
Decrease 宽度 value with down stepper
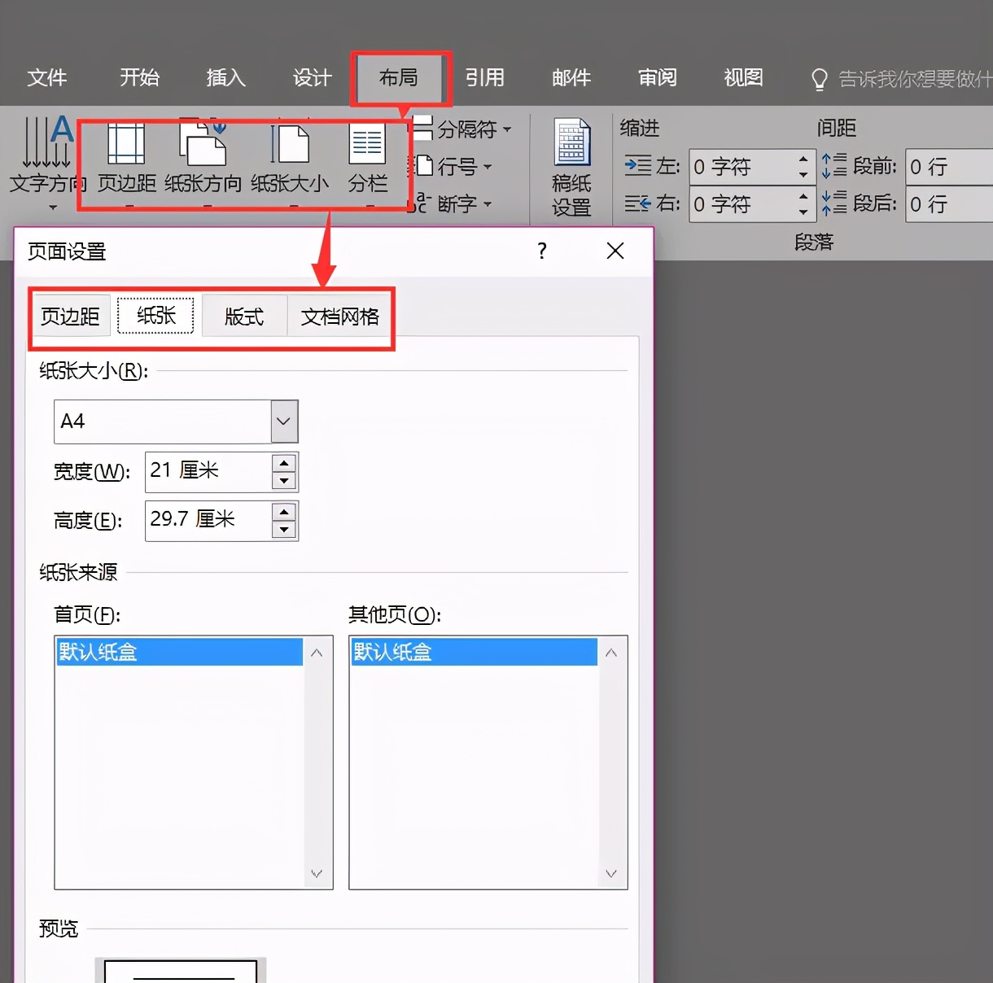283,481
